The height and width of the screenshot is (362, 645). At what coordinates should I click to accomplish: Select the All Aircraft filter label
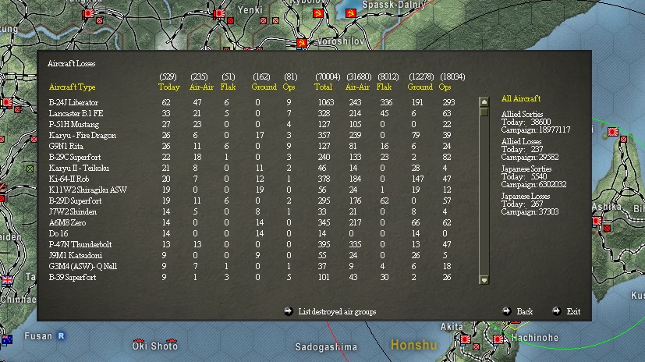tap(521, 99)
